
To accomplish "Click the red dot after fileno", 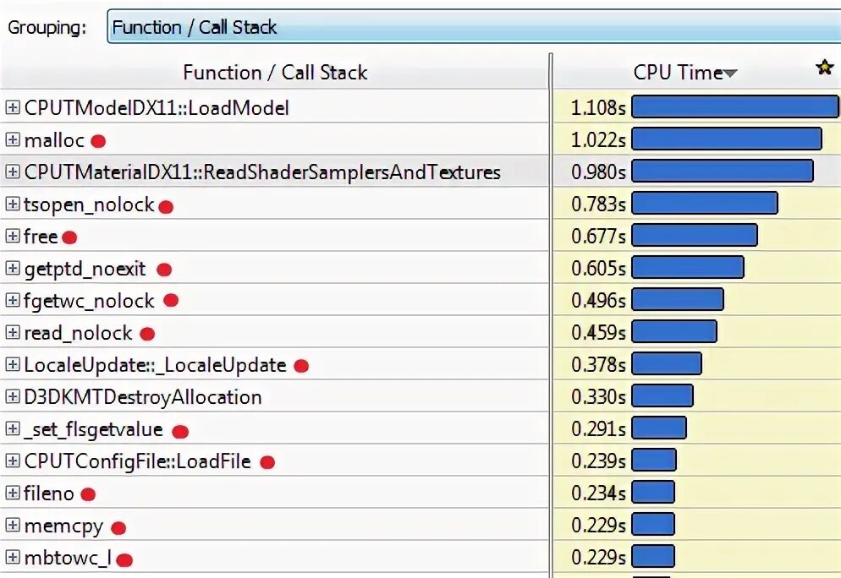I will [88, 494].
